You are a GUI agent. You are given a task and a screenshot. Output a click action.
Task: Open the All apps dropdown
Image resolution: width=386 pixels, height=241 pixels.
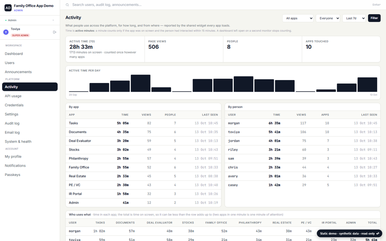click(x=298, y=18)
